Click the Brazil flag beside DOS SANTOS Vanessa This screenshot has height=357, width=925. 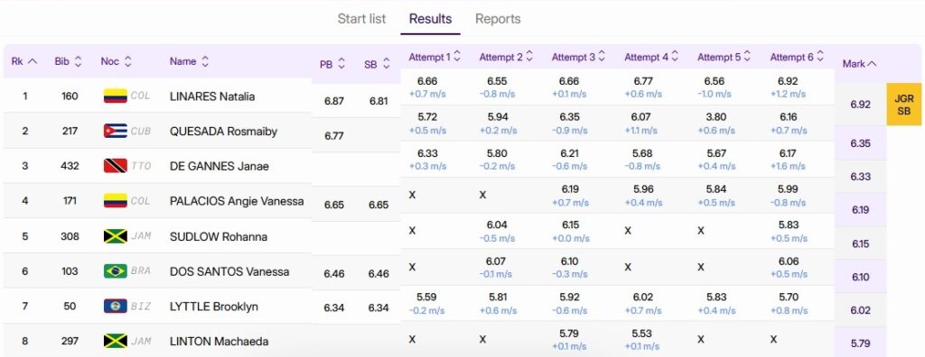(x=115, y=271)
